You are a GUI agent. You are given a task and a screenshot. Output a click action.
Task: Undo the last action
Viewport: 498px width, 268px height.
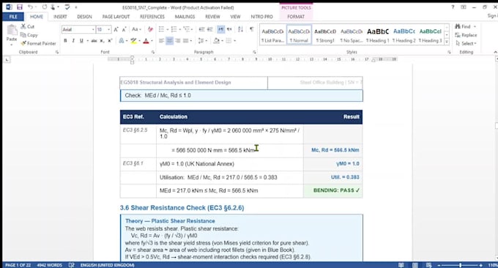[x=30, y=7]
